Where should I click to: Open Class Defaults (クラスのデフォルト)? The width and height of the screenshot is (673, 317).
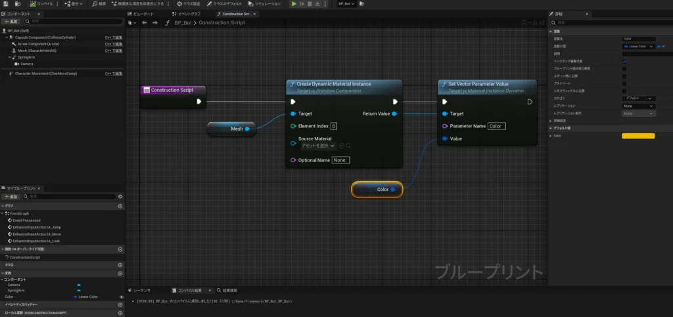pos(225,4)
